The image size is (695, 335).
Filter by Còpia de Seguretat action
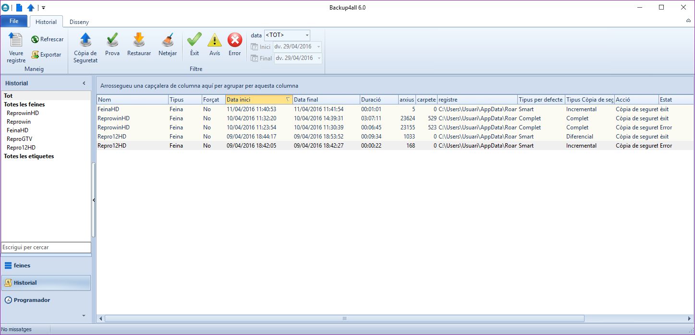(x=85, y=41)
